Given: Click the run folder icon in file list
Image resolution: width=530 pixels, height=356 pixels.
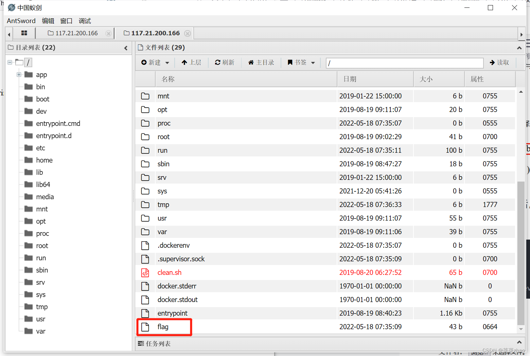Looking at the screenshot, I should [145, 150].
